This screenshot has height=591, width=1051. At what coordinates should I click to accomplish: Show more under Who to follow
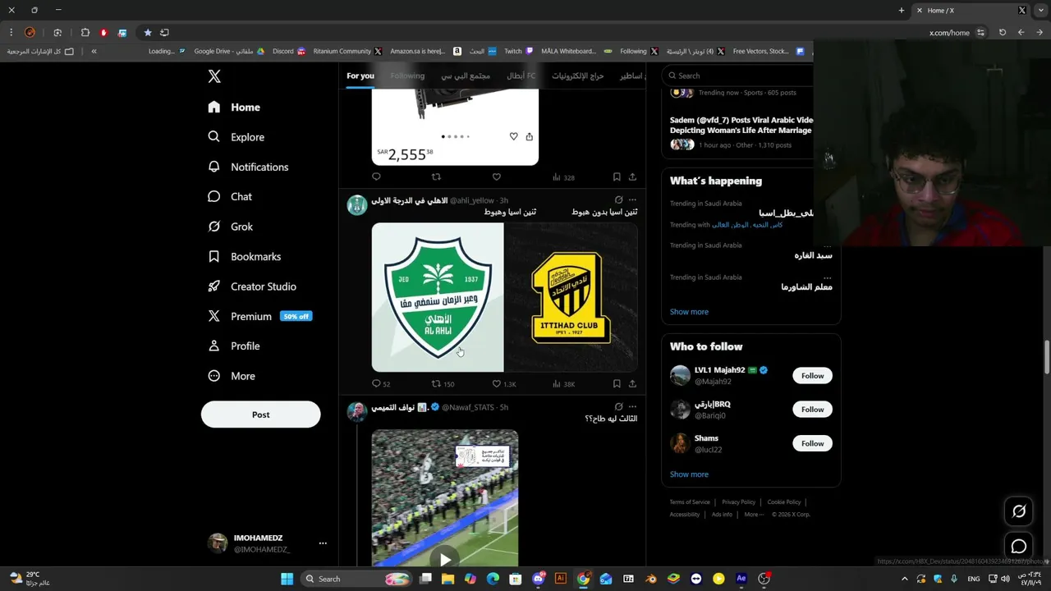tap(689, 474)
